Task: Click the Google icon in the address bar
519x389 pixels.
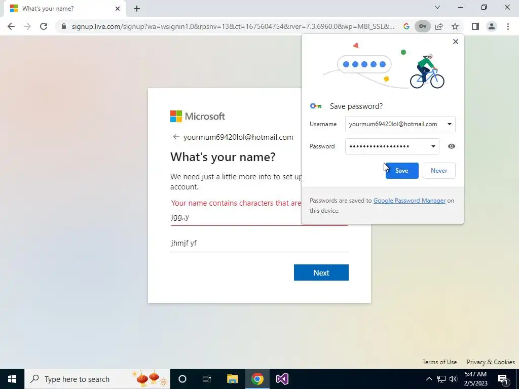Action: coord(406,26)
